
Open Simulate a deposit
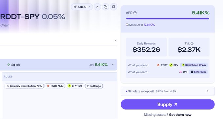(x=168, y=91)
